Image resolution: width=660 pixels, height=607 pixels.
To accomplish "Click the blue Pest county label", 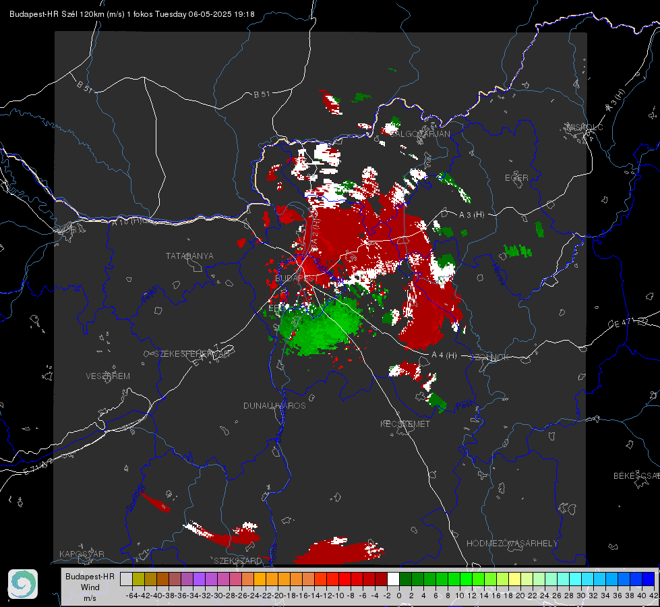I will (464, 406).
